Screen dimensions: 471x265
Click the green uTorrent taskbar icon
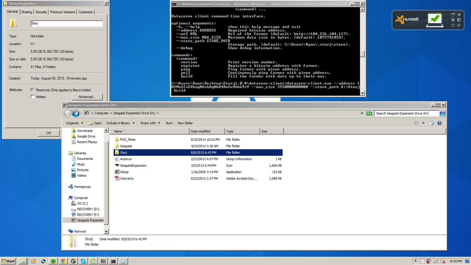pos(93,261)
